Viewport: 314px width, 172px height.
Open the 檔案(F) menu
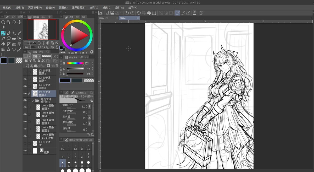coord(7,8)
